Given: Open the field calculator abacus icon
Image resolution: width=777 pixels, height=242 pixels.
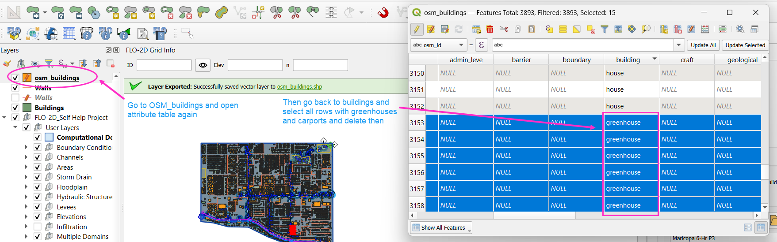Looking at the screenshot, I should (x=705, y=29).
